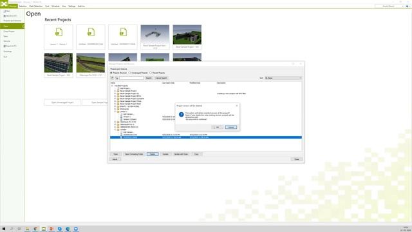The image size is (412, 232).
Task: Click the first tree toolbar icon left of search field
Action: click(x=112, y=78)
